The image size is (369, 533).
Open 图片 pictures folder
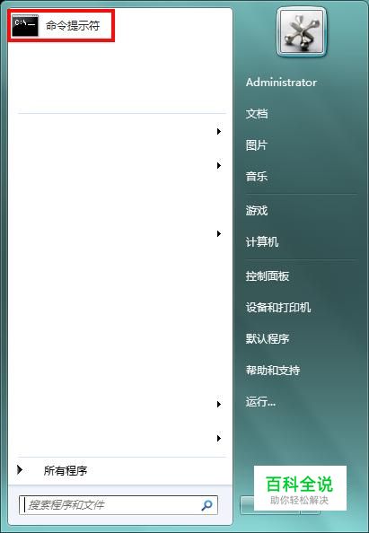257,145
